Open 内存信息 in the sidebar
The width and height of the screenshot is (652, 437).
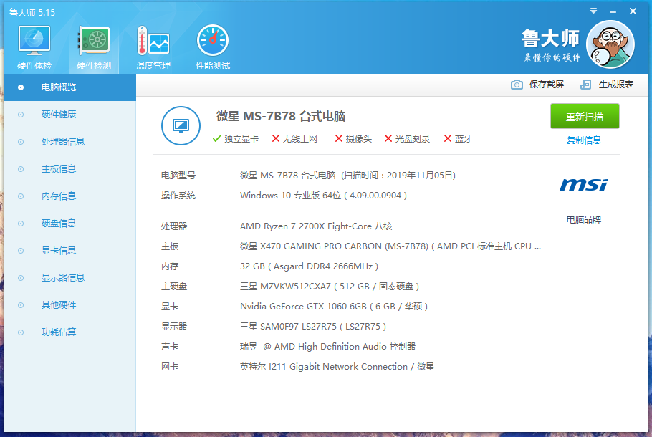coord(70,196)
